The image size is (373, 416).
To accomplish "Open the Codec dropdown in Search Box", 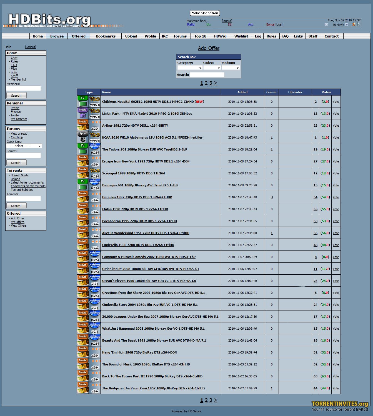I will click(x=212, y=68).
